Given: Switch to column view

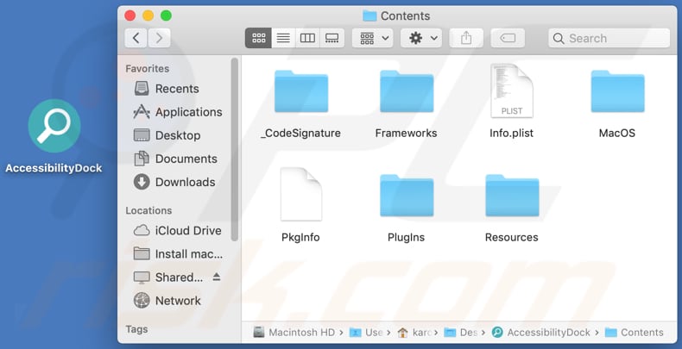Looking at the screenshot, I should point(307,38).
